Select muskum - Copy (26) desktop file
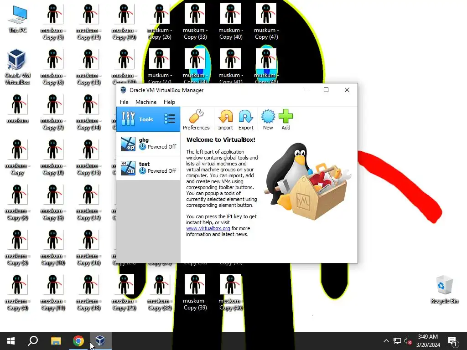Viewport: 467px width, 350px height. (x=159, y=22)
